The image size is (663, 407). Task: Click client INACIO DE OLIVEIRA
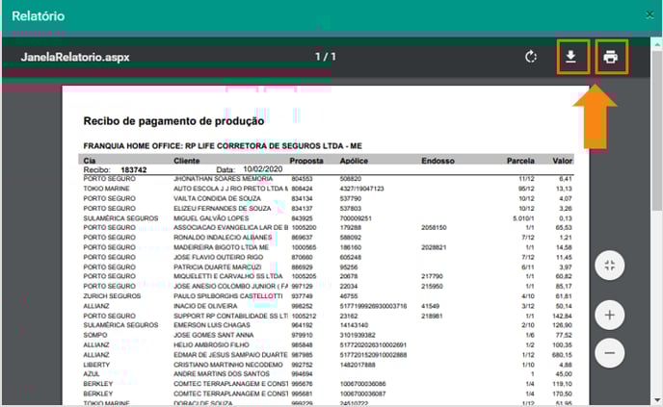coord(205,306)
